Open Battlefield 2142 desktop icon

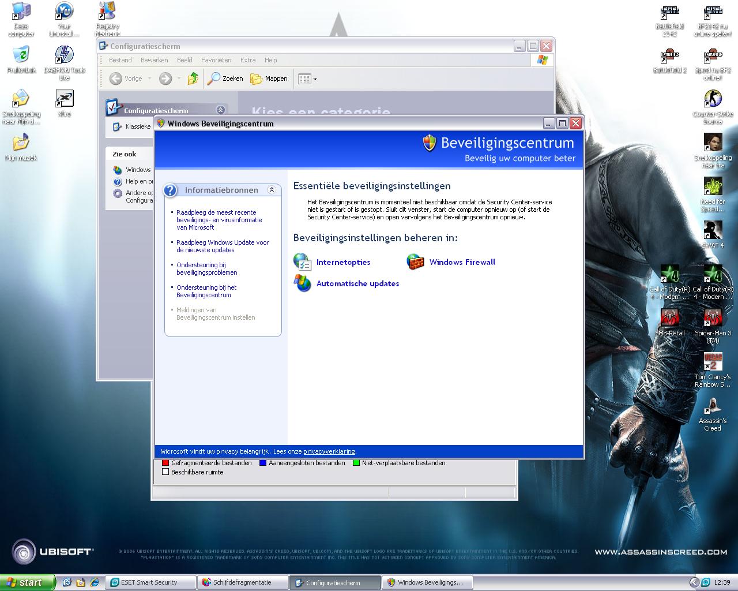point(669,20)
